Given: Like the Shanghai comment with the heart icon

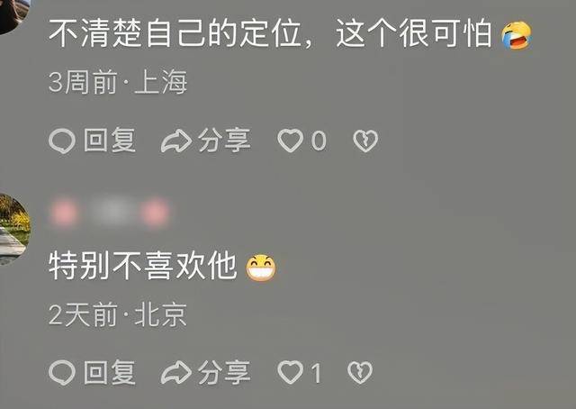Looking at the screenshot, I should [290, 141].
